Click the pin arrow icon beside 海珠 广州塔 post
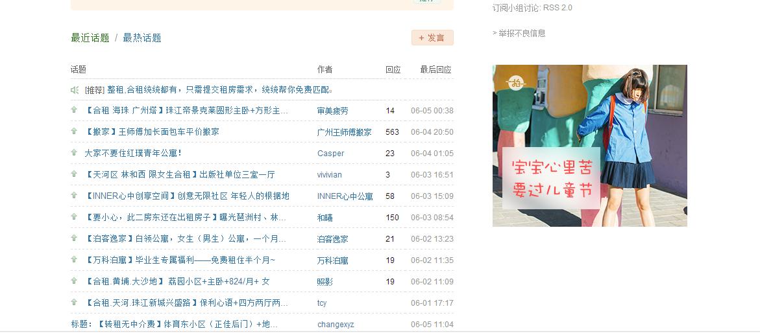Image resolution: width=760 pixels, height=333 pixels. point(74,110)
